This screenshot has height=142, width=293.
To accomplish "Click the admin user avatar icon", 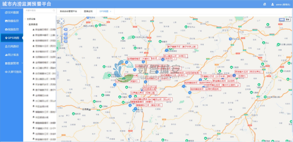I will tap(272, 4).
